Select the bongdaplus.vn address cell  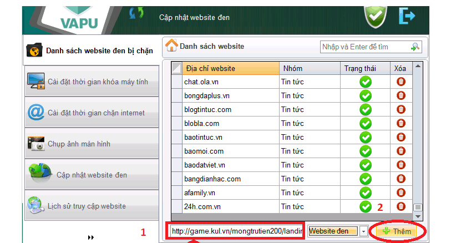coord(231,95)
